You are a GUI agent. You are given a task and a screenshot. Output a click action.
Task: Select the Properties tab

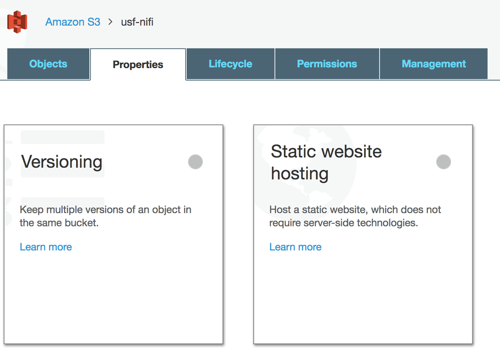[x=138, y=65]
